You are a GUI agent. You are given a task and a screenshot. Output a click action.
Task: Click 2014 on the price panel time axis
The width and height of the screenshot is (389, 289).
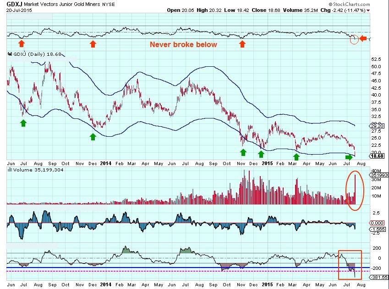coord(106,163)
